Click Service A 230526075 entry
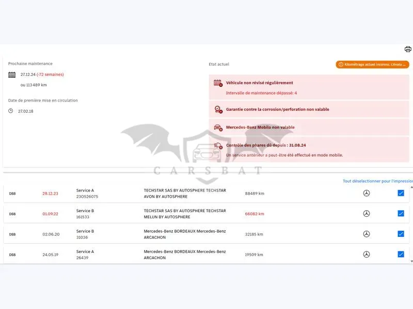413x309 pixels. click(x=87, y=194)
